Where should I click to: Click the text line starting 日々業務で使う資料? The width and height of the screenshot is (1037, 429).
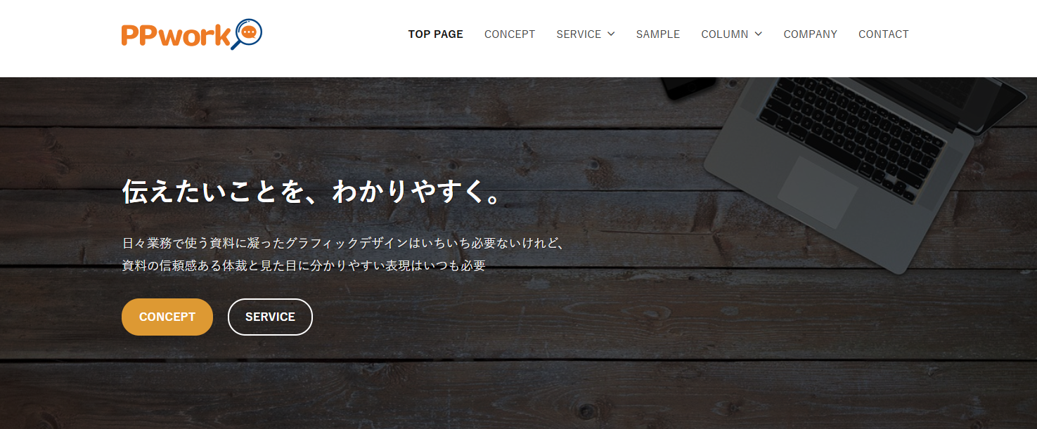point(344,244)
